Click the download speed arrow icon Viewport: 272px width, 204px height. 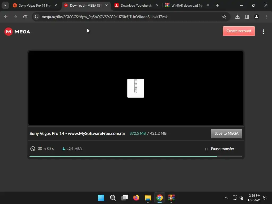click(64, 149)
